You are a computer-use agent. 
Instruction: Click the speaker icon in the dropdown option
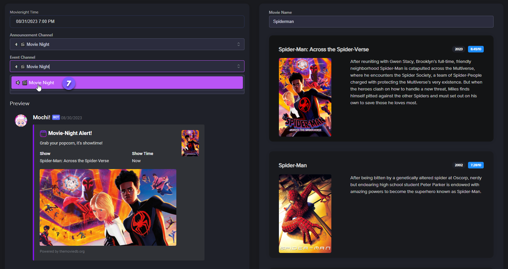coord(18,83)
